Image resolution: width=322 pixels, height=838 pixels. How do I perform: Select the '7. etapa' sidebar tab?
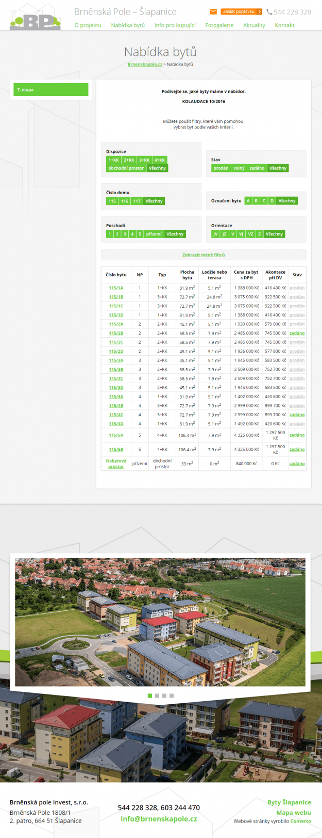pyautogui.click(x=50, y=90)
